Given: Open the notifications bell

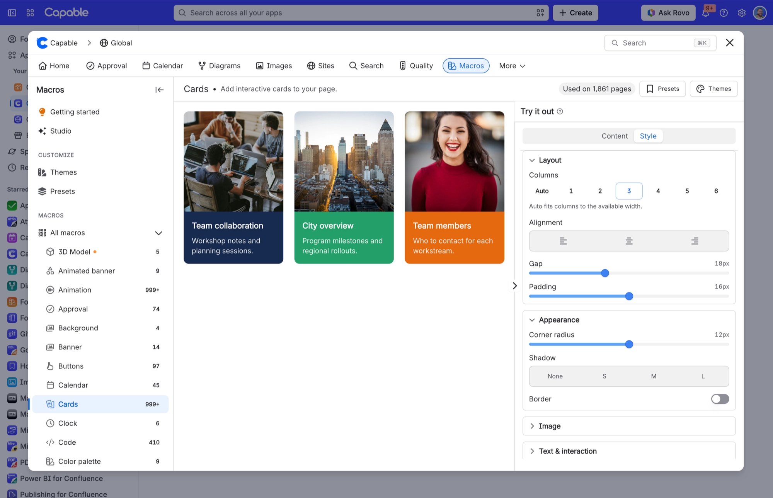Looking at the screenshot, I should tap(706, 13).
